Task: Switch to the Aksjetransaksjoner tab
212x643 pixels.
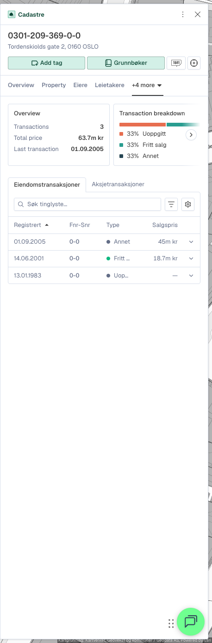Action: click(118, 184)
